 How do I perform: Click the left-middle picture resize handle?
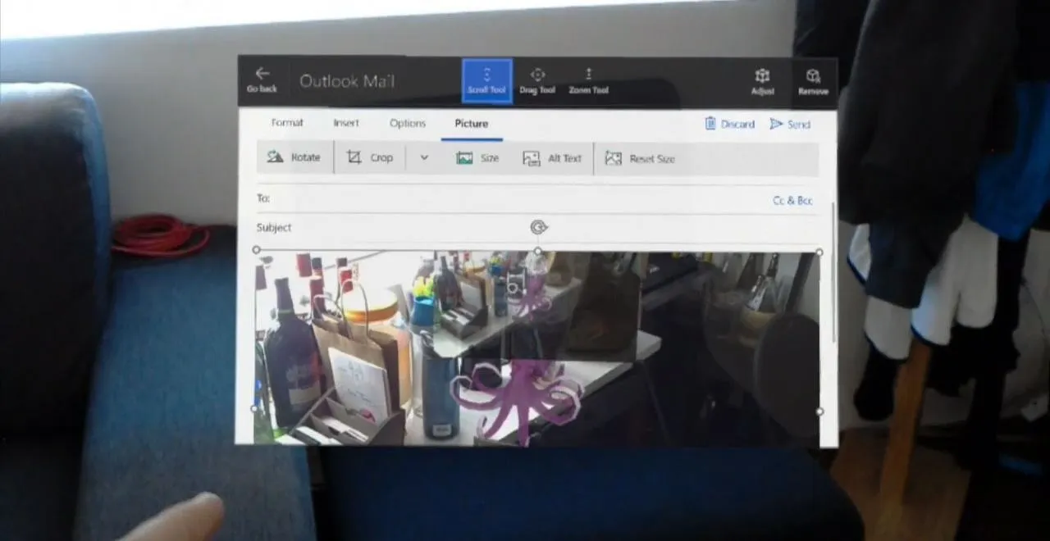256,408
